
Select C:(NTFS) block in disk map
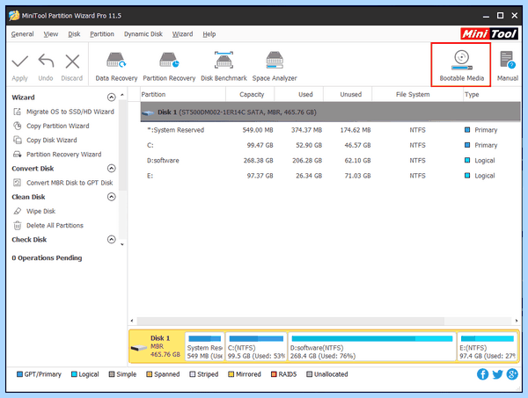click(x=256, y=346)
